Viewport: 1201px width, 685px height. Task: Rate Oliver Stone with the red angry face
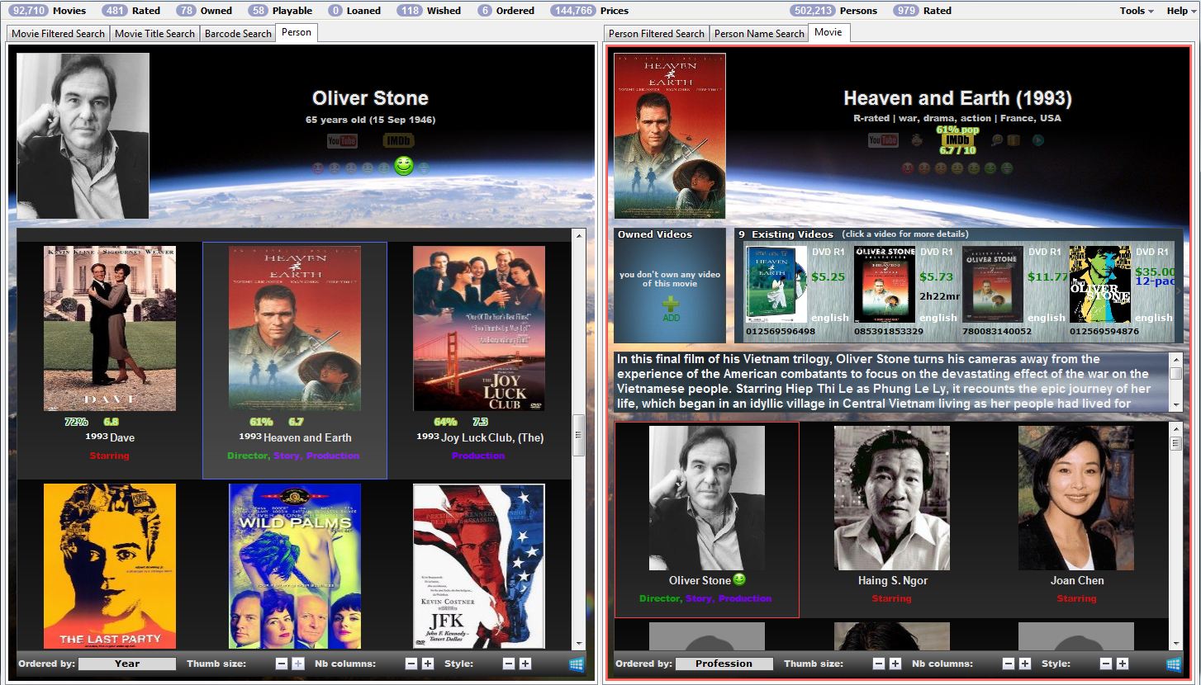click(x=318, y=168)
